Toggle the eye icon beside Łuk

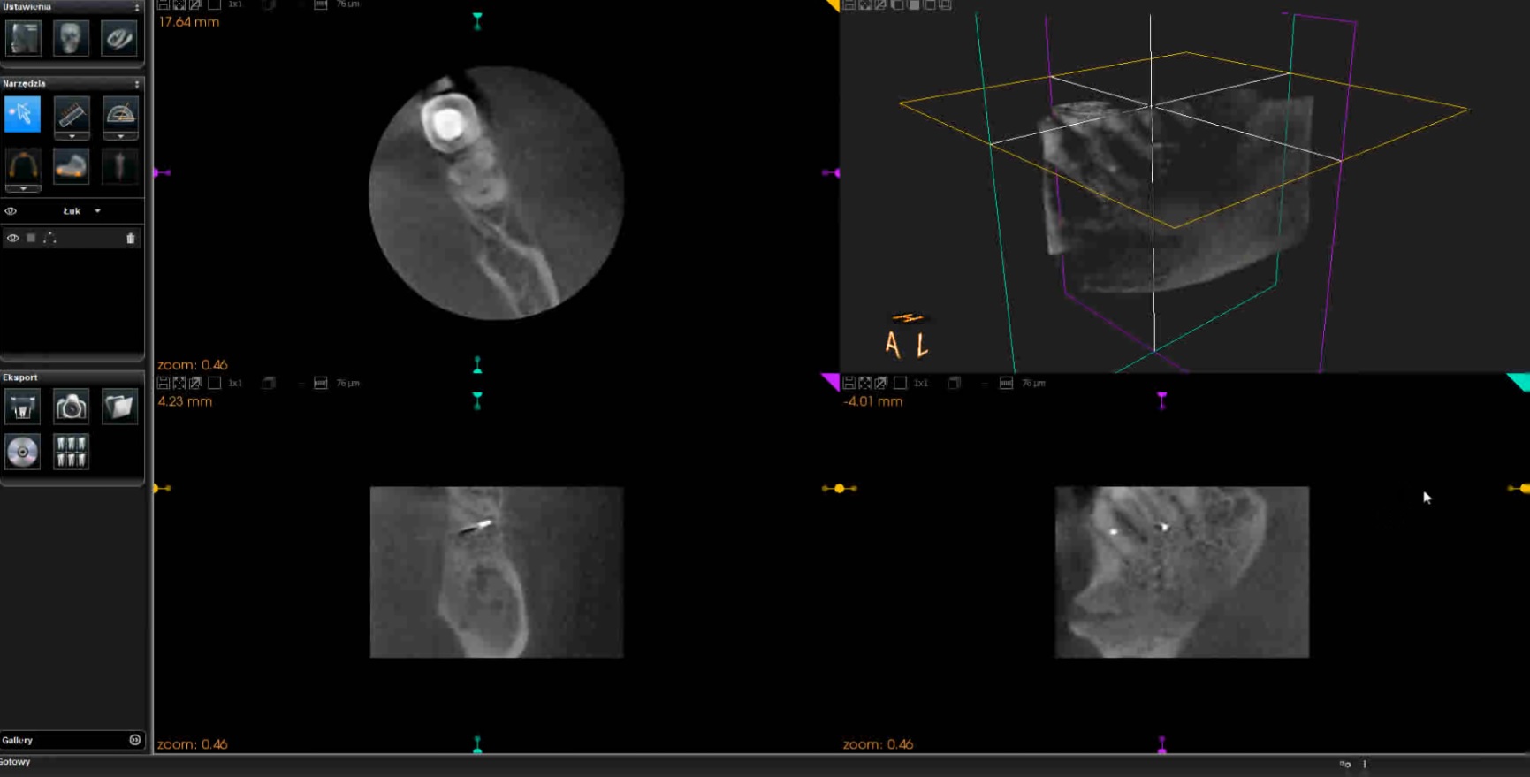point(11,211)
